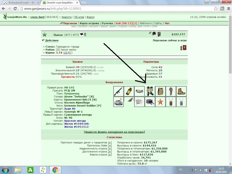Switch to the «Бойцовский клуб» browser tab
Image resolution: width=232 pixels, height=174 pixels.
pyautogui.click(x=21, y=3)
